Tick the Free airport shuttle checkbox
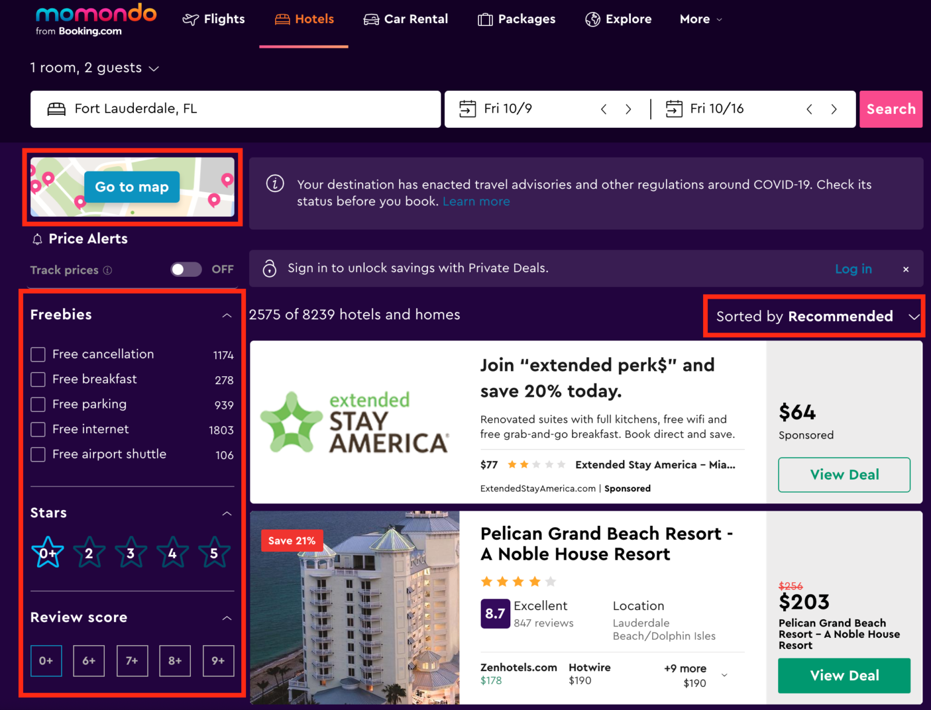 (x=38, y=454)
